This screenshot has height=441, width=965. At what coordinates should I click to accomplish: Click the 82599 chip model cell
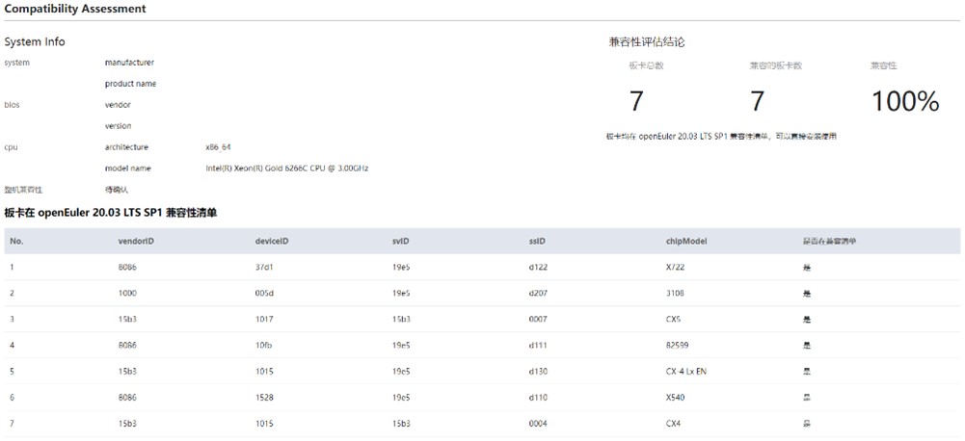click(679, 345)
